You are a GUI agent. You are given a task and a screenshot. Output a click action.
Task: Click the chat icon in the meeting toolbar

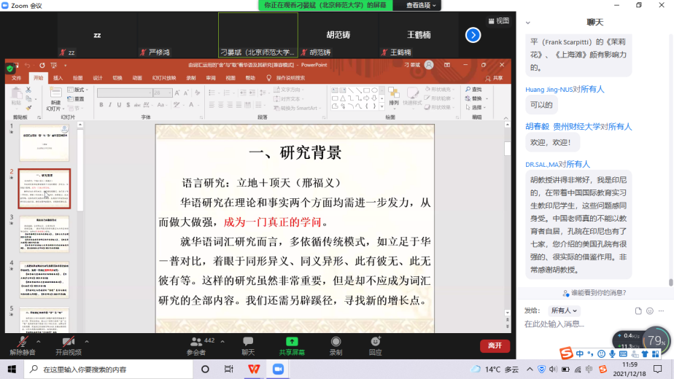pos(248,342)
